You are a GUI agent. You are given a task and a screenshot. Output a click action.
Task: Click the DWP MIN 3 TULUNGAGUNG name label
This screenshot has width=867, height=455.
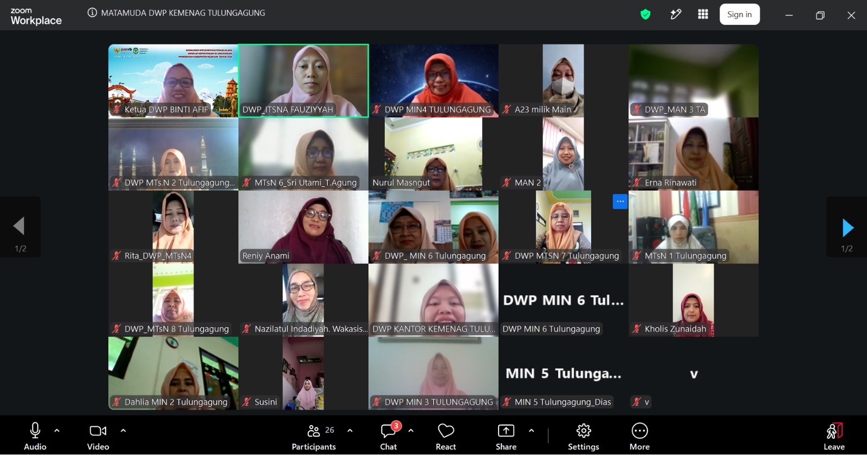(439, 402)
